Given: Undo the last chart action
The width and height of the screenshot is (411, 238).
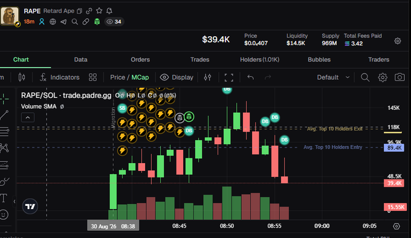Looking at the screenshot, I should (251, 77).
